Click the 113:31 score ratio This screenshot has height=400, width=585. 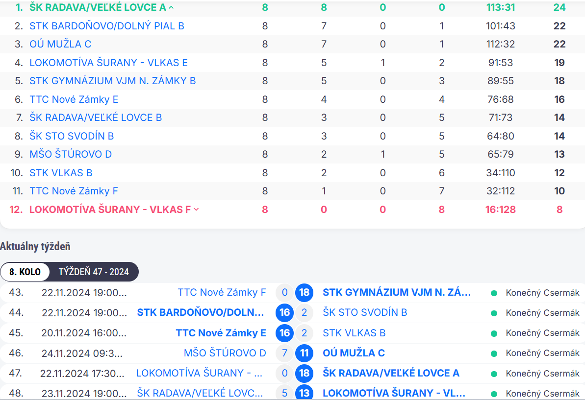pyautogui.click(x=501, y=7)
